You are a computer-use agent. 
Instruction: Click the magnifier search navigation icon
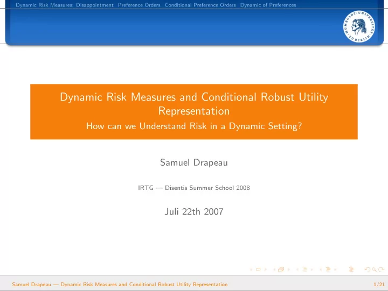(375, 269)
